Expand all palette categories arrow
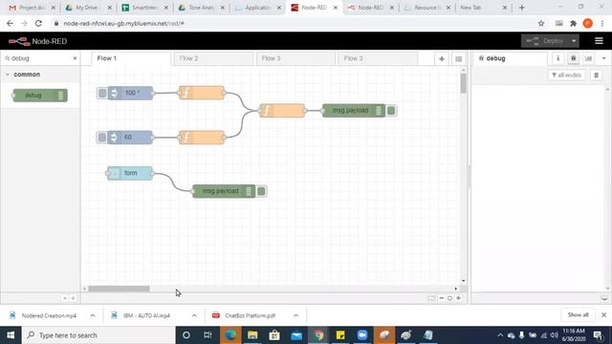Image resolution: width=612 pixels, height=344 pixels. [73, 298]
